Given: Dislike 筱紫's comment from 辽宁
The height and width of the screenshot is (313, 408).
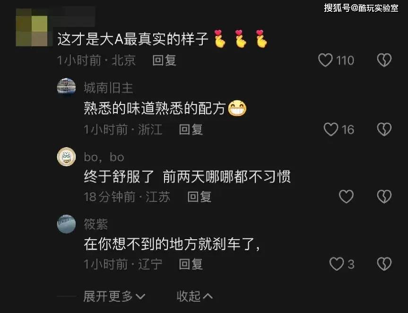Looking at the screenshot, I should click(384, 264).
